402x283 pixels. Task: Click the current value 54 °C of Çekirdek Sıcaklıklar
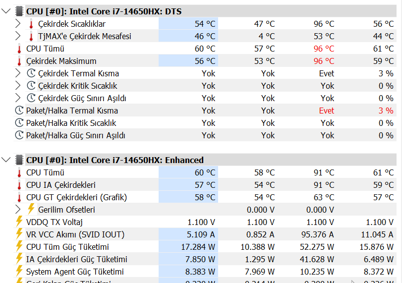[205, 24]
